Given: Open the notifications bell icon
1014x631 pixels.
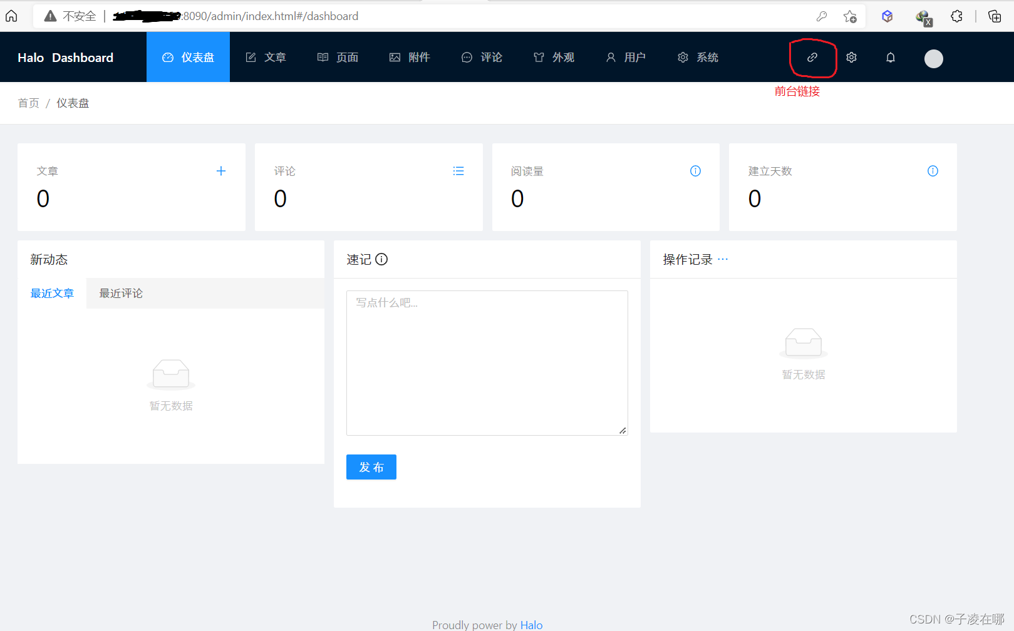Looking at the screenshot, I should [891, 58].
